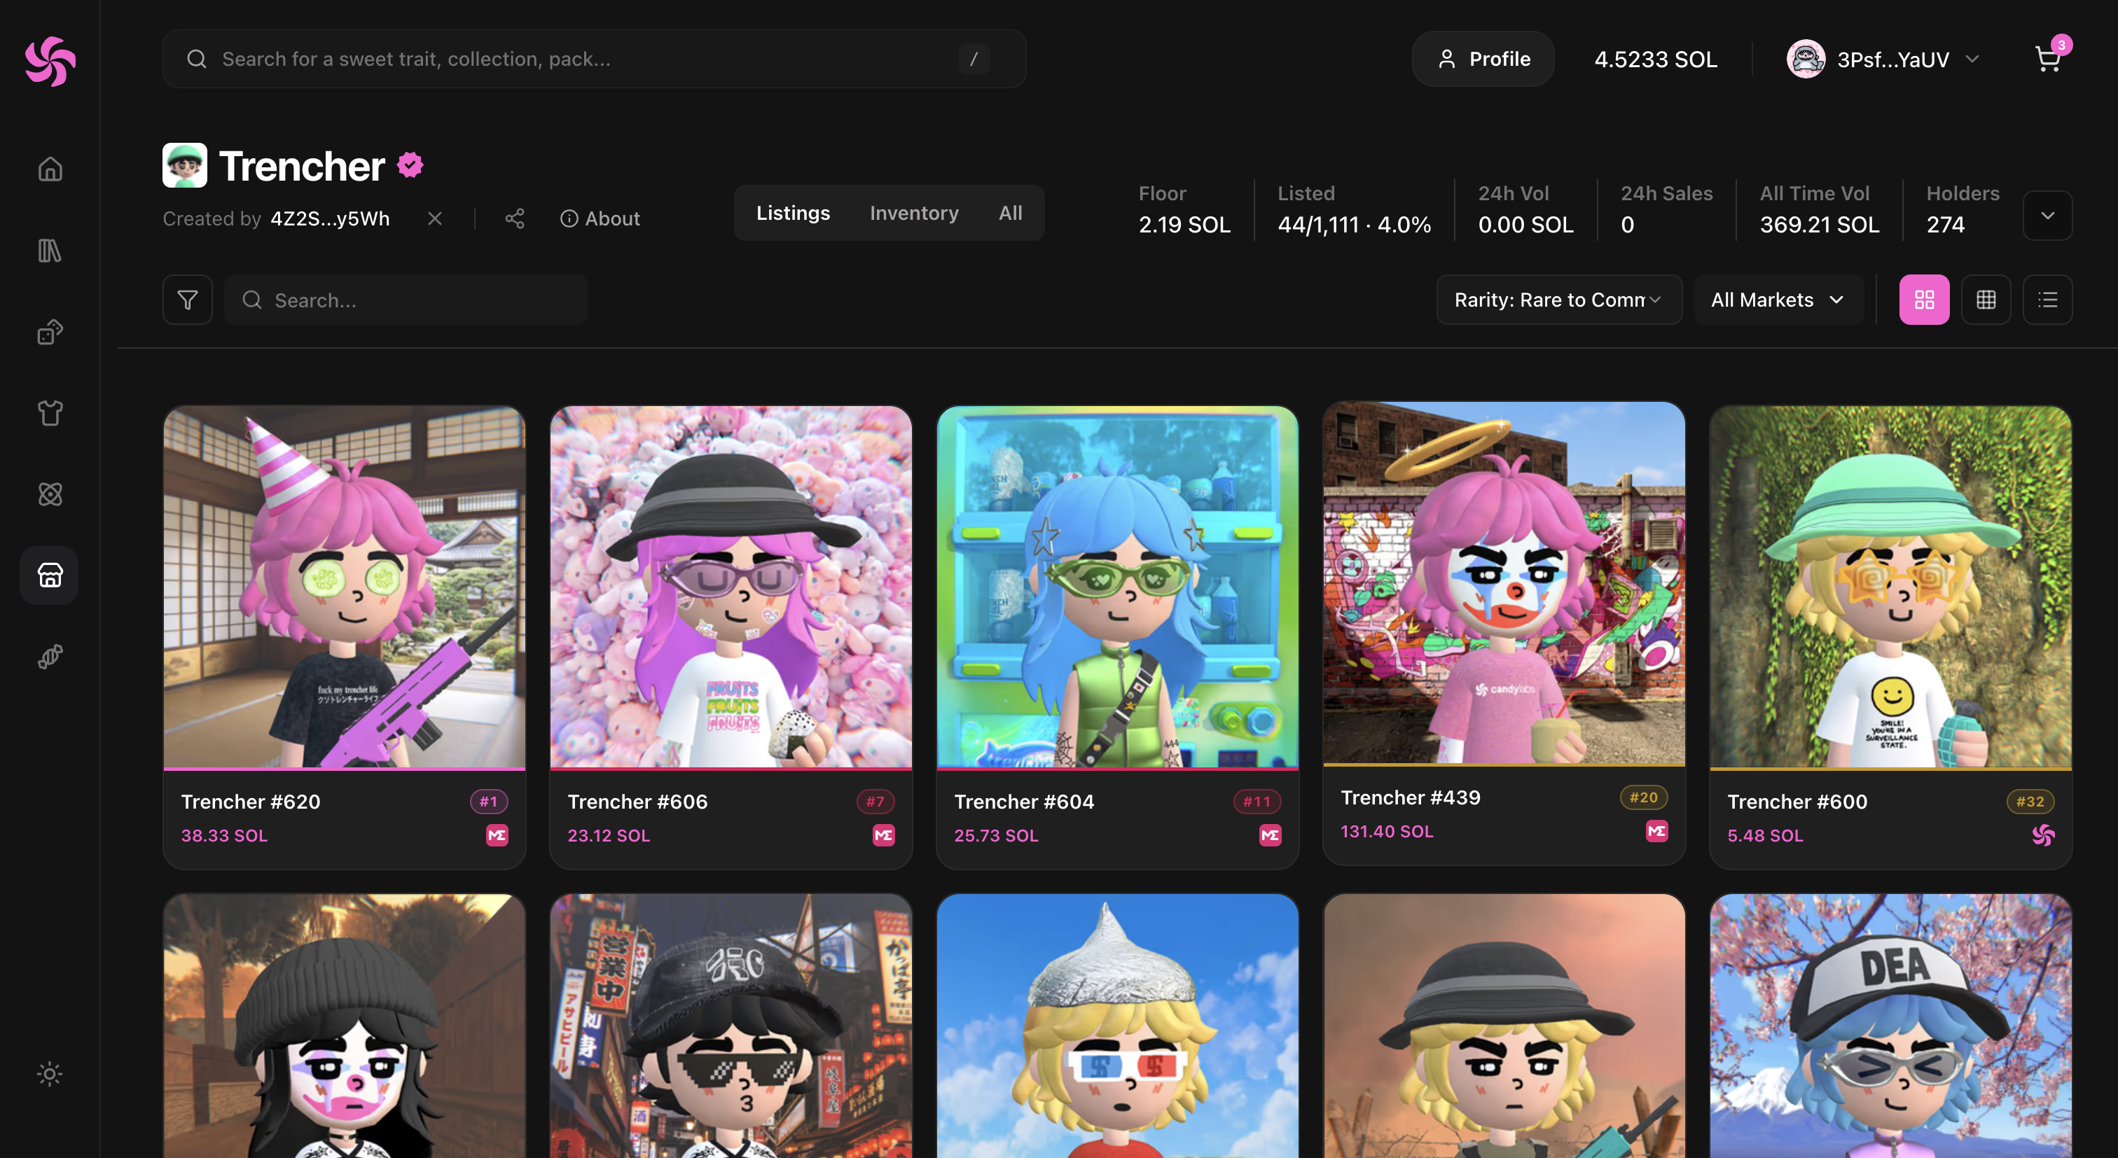Viewport: 2118px width, 1158px height.
Task: Select the marketplace storefront icon in the sidebar
Action: pyautogui.click(x=49, y=575)
